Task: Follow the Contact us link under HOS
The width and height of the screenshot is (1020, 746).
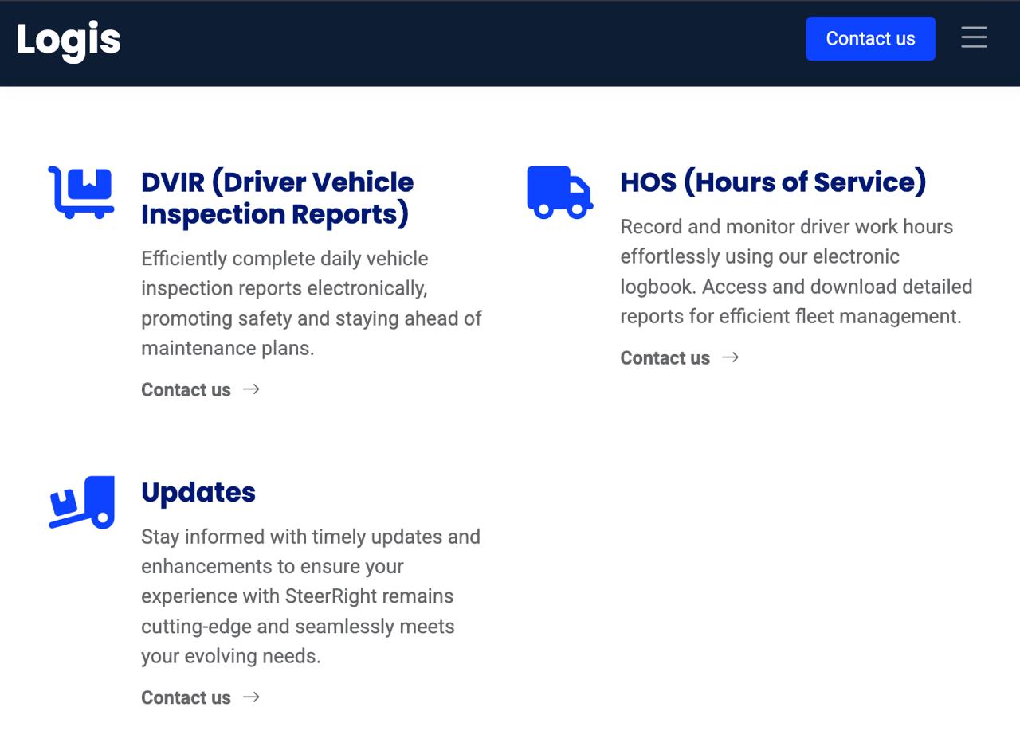Action: [665, 358]
